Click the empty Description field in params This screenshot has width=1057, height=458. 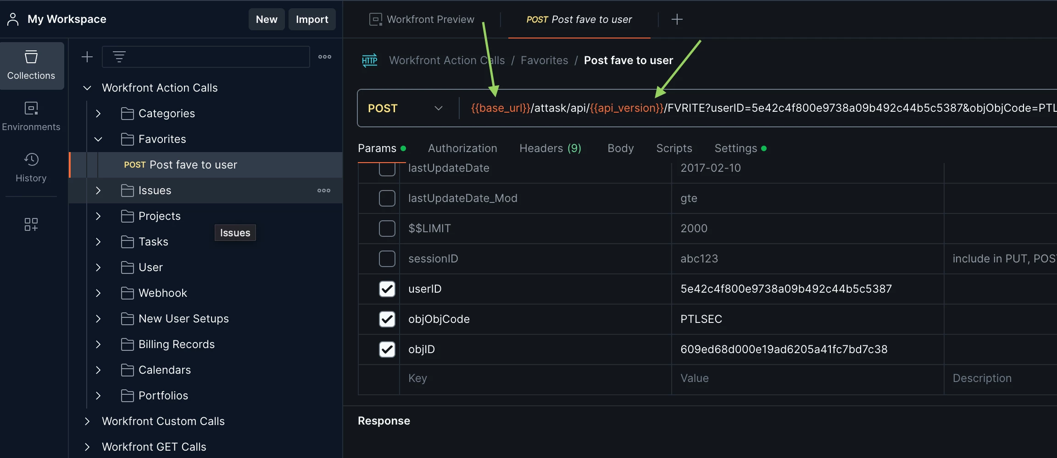click(1001, 378)
